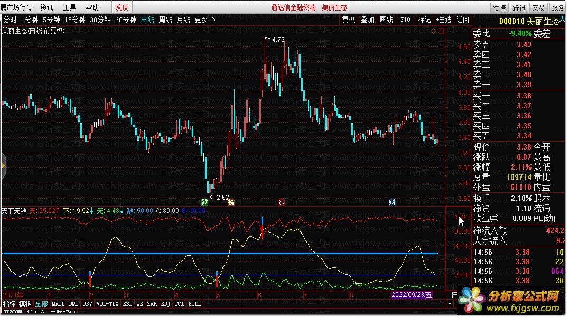Click the 2.62 low price label

coord(223,198)
